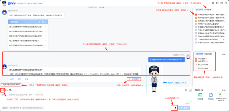This screenshot has height=111, width=229.
Task: Click the refresh icon next to 换一批
Action: click(46, 22)
